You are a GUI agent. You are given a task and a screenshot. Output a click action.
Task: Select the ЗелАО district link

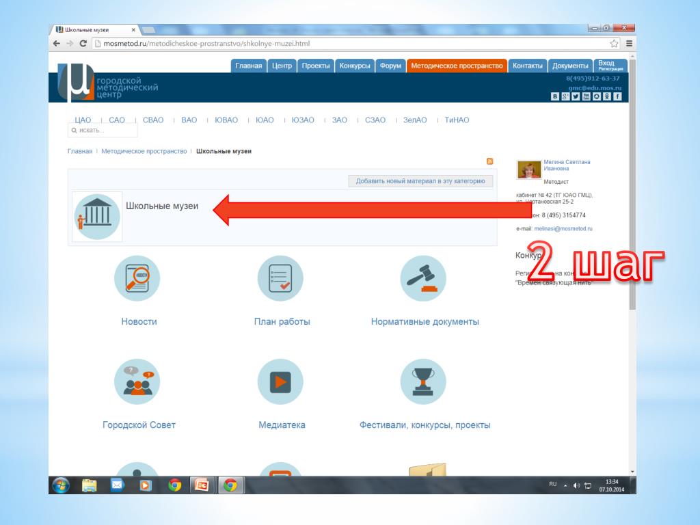(415, 120)
